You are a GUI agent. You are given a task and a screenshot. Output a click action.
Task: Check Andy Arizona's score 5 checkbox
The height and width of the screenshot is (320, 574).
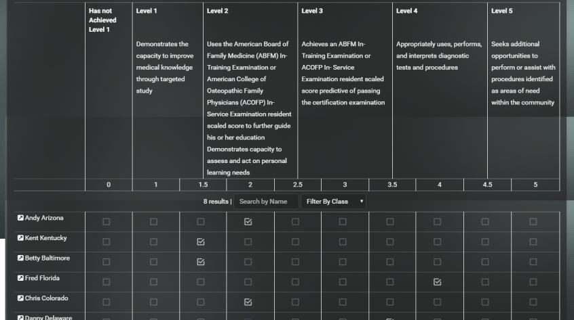533,221
